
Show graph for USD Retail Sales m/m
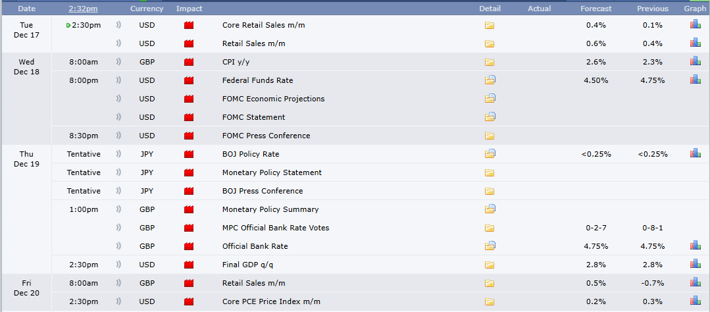click(x=695, y=43)
